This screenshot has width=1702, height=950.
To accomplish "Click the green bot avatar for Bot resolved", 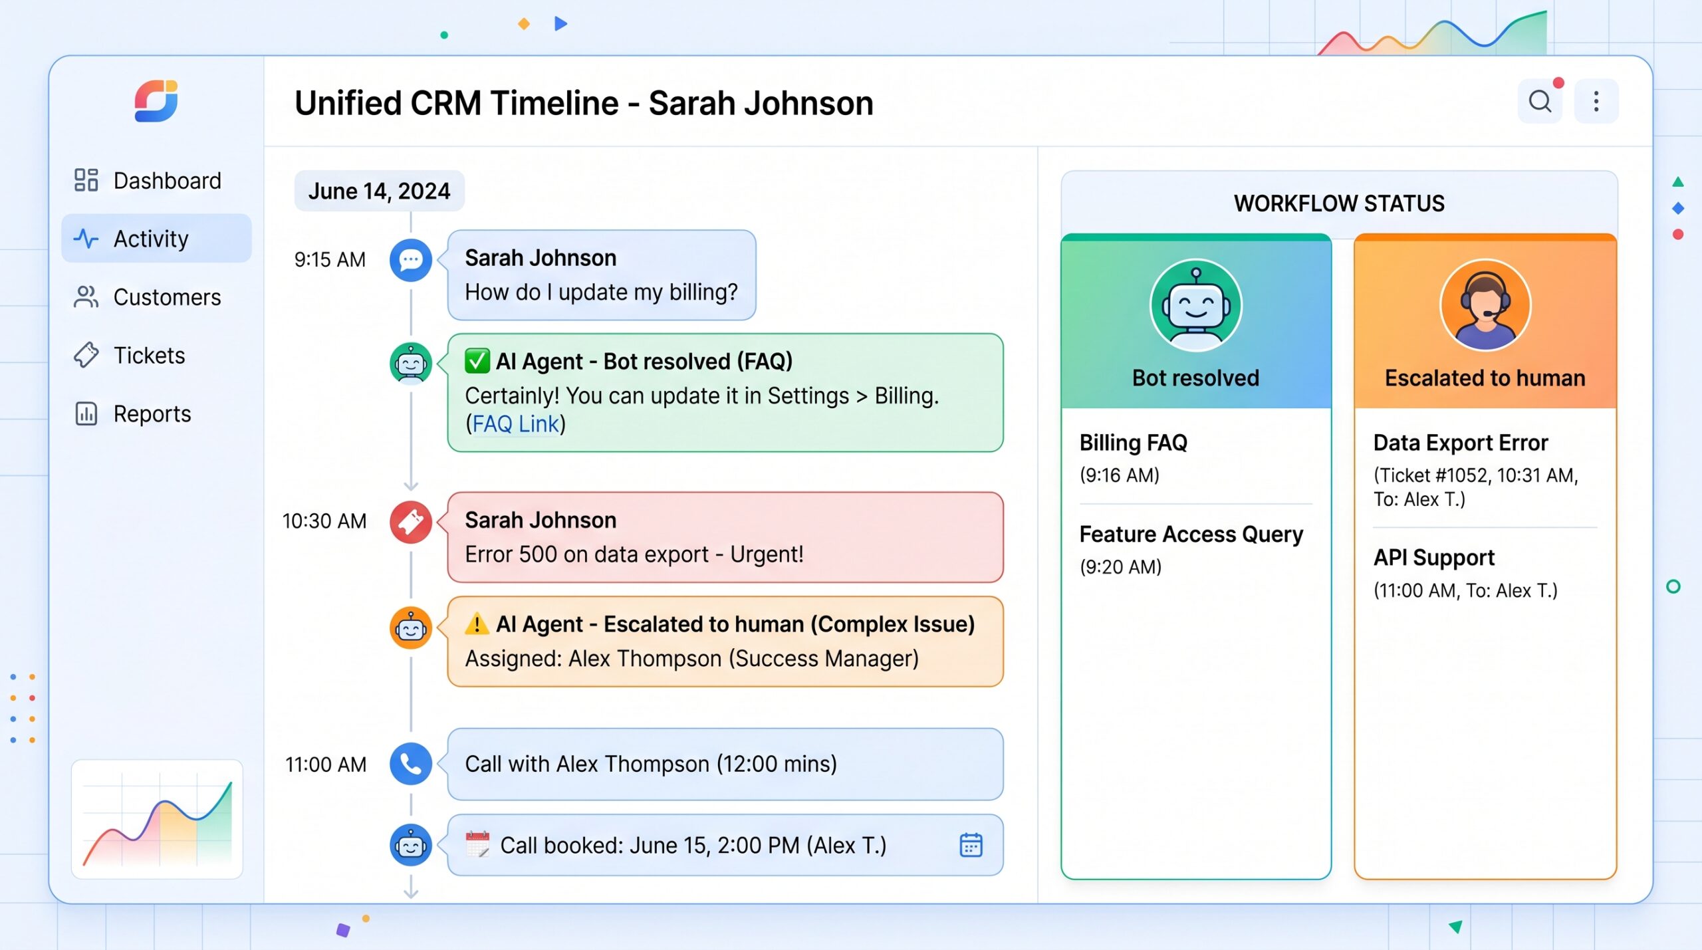I will [x=410, y=363].
